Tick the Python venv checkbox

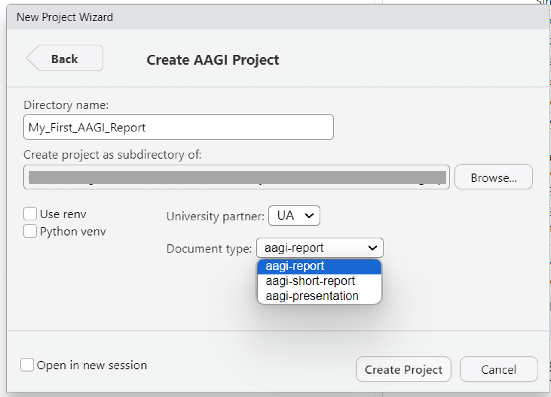pos(30,231)
